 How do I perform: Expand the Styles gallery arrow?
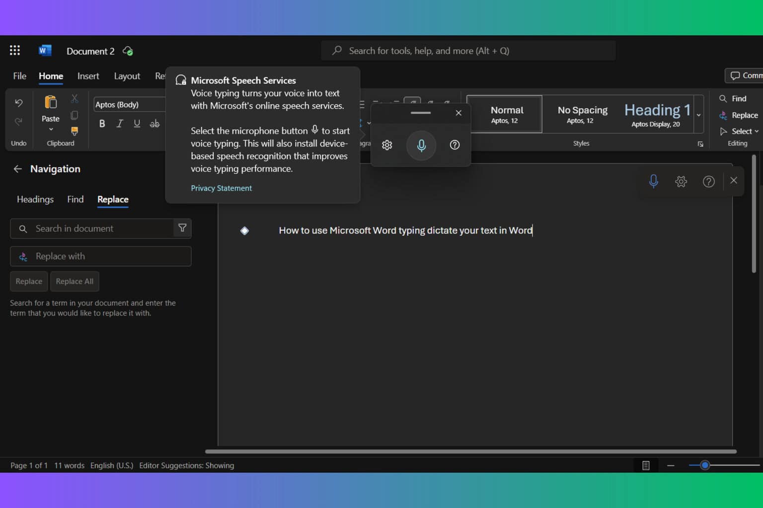pyautogui.click(x=698, y=115)
